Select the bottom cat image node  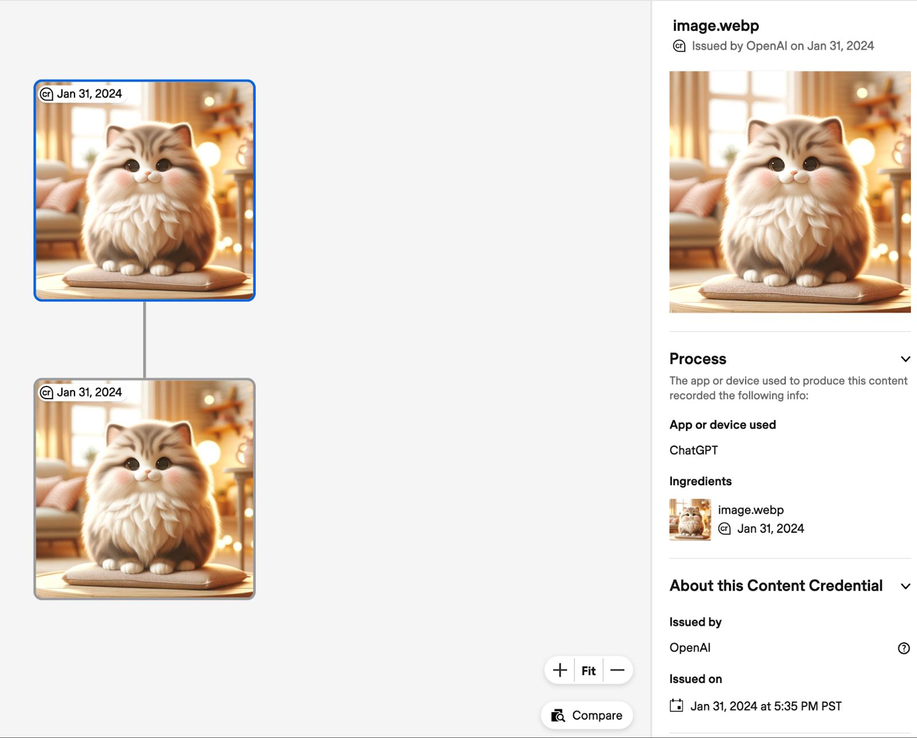click(145, 490)
